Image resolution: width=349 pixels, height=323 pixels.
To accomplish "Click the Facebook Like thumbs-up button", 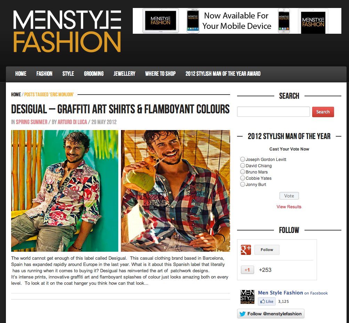I will 267,301.
